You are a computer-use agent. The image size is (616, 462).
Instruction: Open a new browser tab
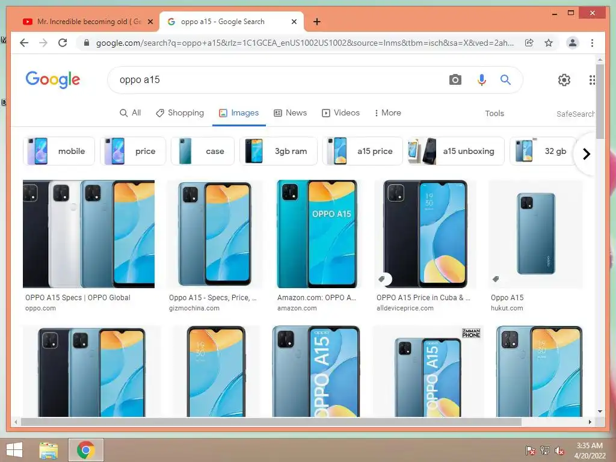click(316, 22)
